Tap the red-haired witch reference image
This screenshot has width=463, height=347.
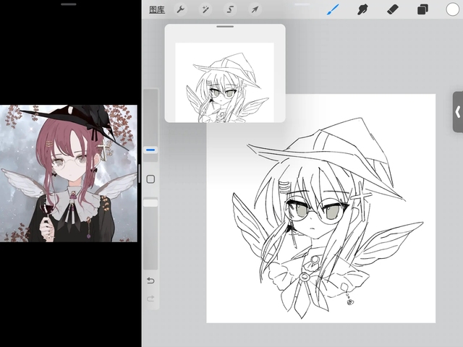coord(69,173)
